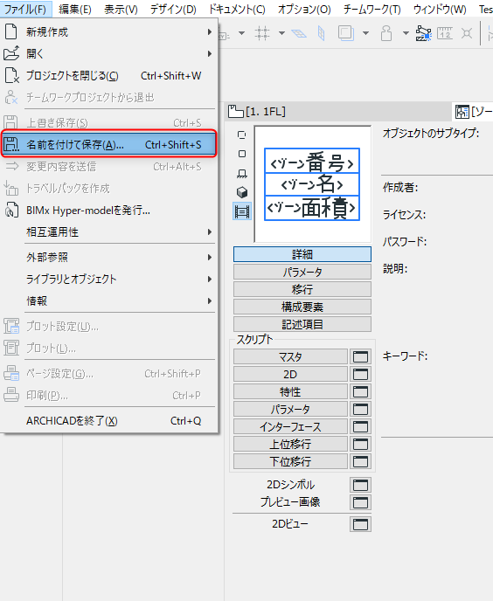Viewport: 493px width, 601px height.
Task: Open the grid snap dropdown arrow
Action: (281, 33)
